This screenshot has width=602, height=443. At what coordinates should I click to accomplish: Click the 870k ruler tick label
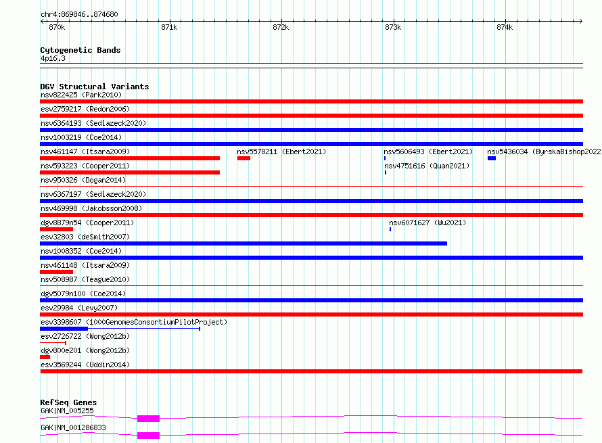[x=57, y=27]
